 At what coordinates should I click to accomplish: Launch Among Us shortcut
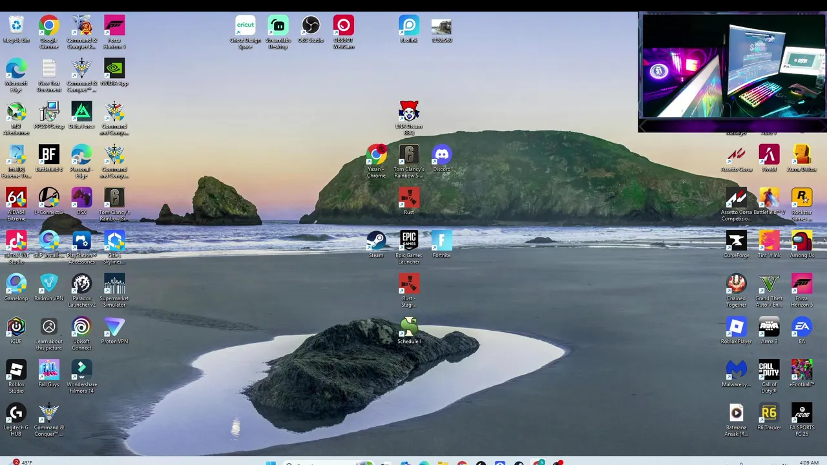pos(802,244)
